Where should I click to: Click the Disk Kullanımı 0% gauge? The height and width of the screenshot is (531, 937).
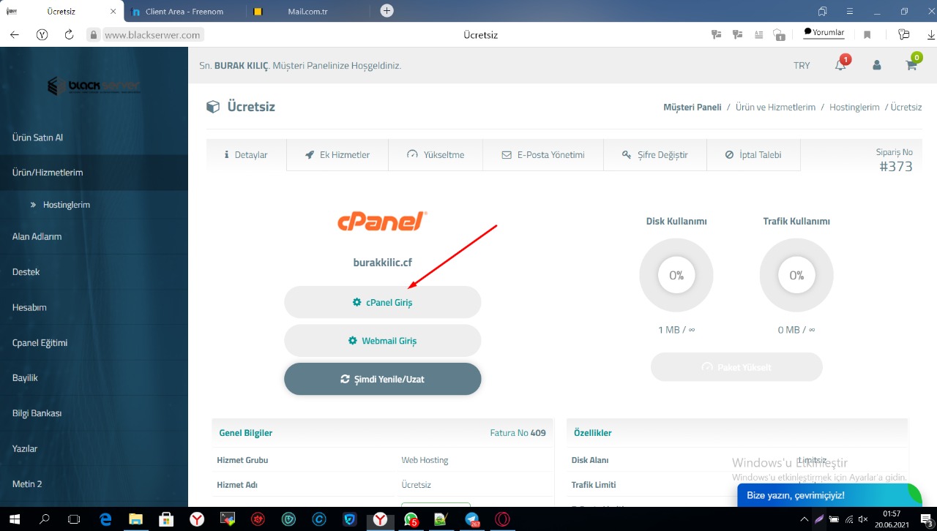(676, 275)
